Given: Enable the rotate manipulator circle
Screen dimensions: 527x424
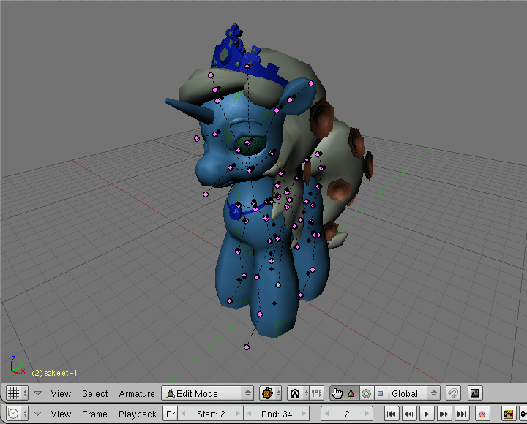Looking at the screenshot, I should [x=365, y=393].
